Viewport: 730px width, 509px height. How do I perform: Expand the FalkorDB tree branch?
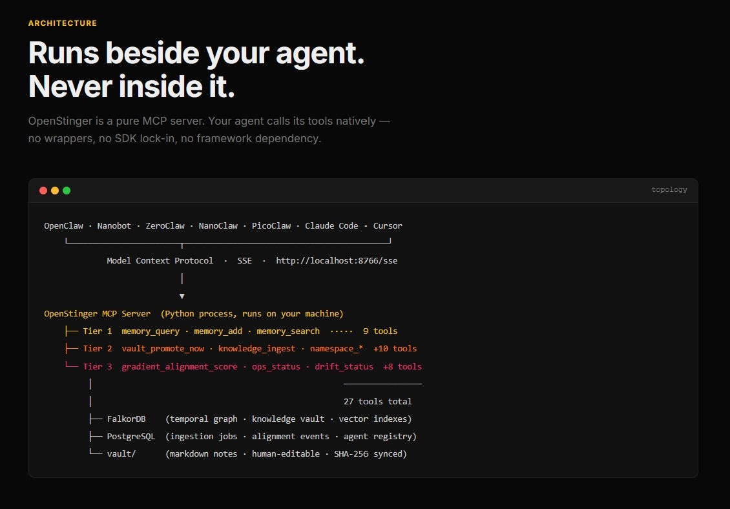click(126, 419)
